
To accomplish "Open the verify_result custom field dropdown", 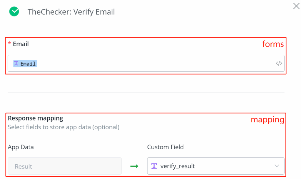I will pyautogui.click(x=212, y=166).
